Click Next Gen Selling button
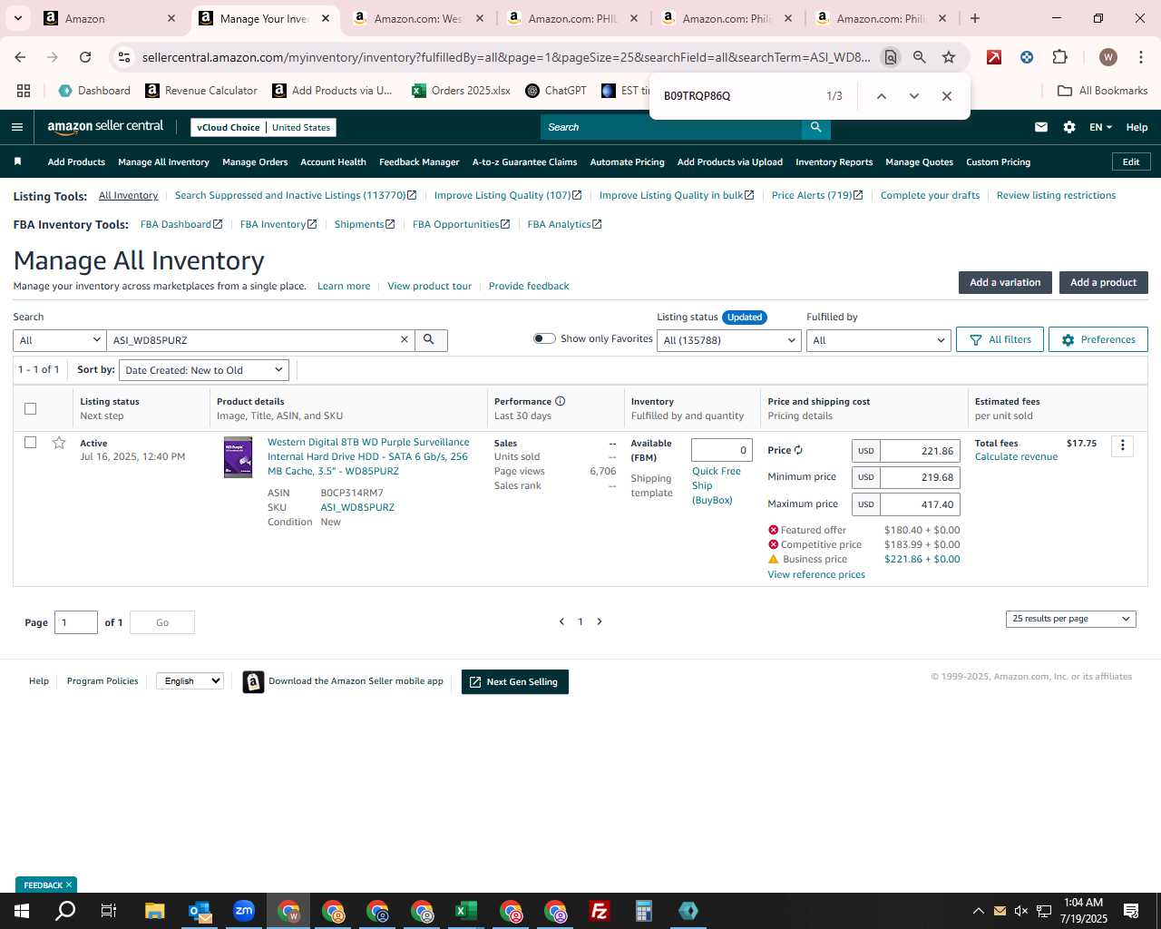Image resolution: width=1161 pixels, height=929 pixels. [515, 682]
